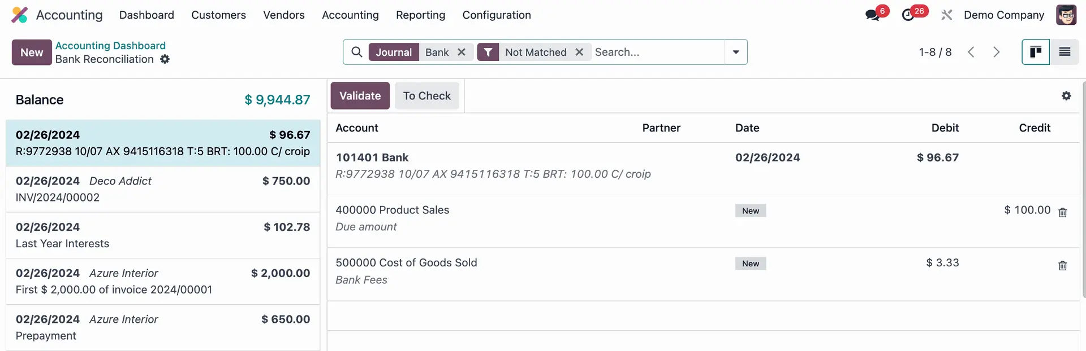Open the Demo Company switcher
This screenshot has width=1086, height=351.
coord(1003,15)
